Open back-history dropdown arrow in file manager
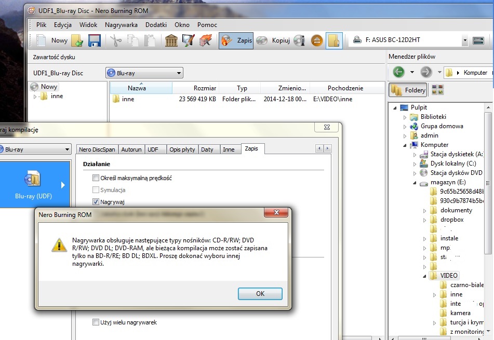Screen dimensions: 494x340 (412, 72)
